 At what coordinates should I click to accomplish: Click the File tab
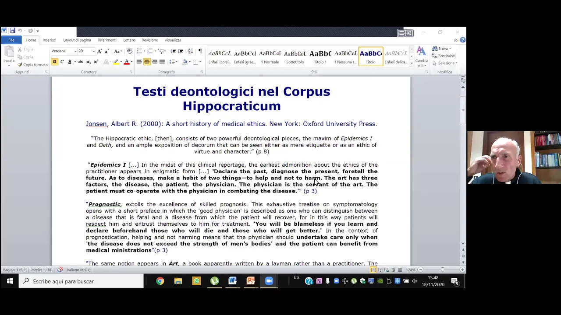11,40
